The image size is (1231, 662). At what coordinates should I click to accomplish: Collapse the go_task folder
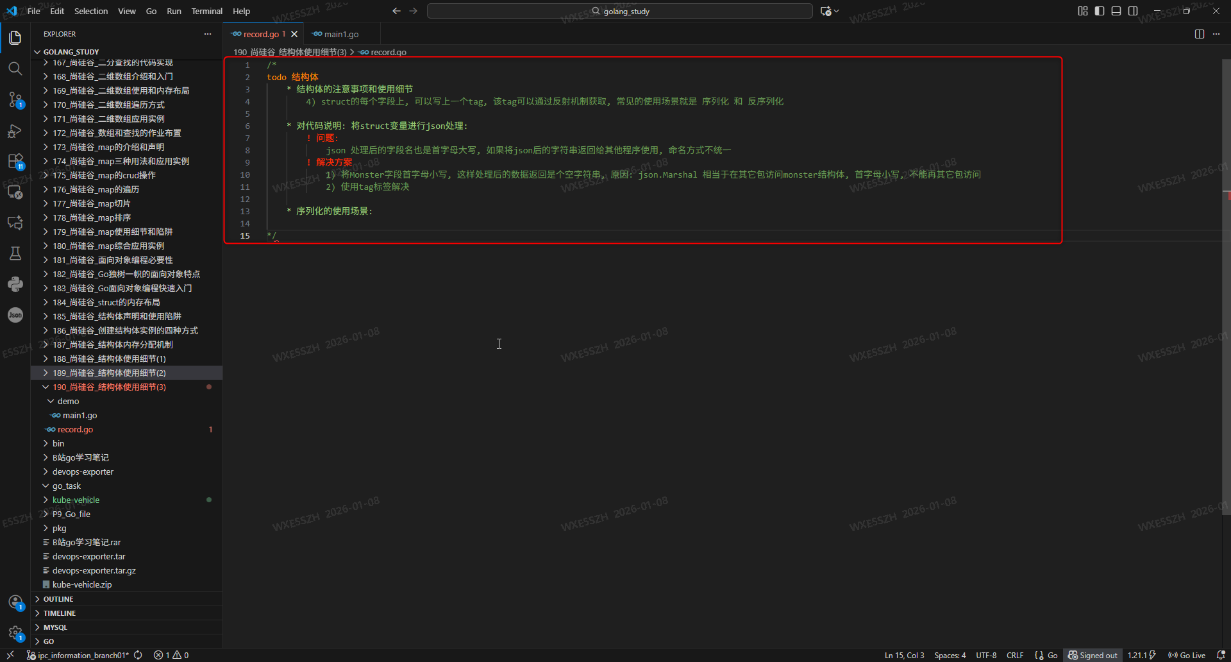(127, 486)
